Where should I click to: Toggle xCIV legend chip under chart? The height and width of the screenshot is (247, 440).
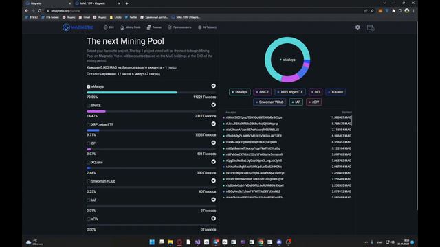(x=314, y=102)
